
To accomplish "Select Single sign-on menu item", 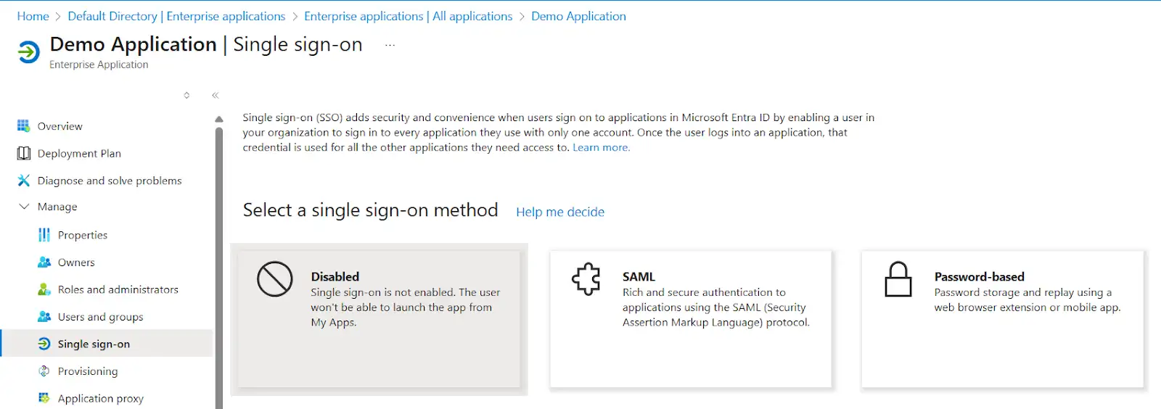I will point(107,344).
